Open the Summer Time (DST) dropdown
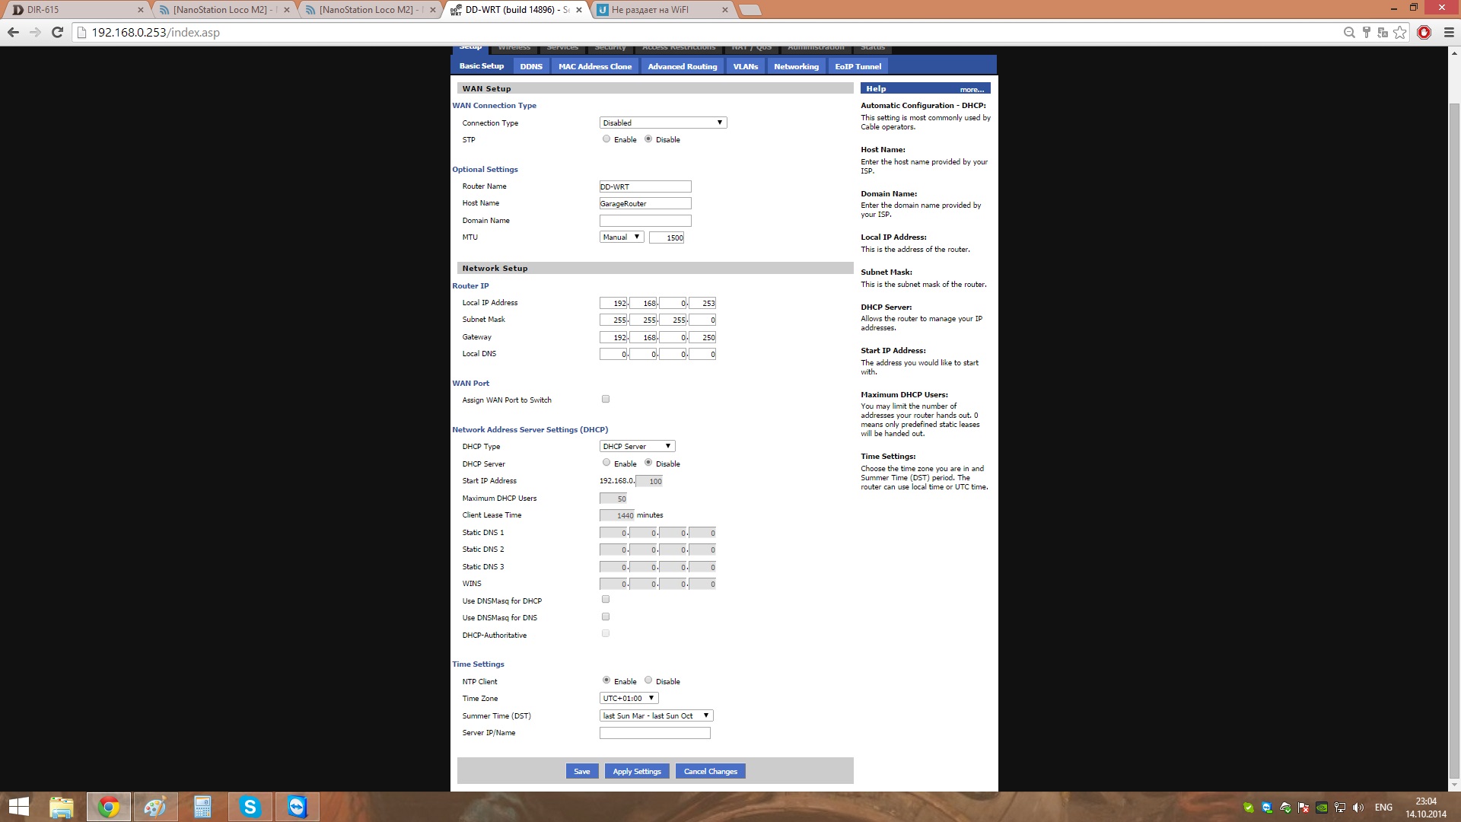1461x822 pixels. pyautogui.click(x=656, y=715)
